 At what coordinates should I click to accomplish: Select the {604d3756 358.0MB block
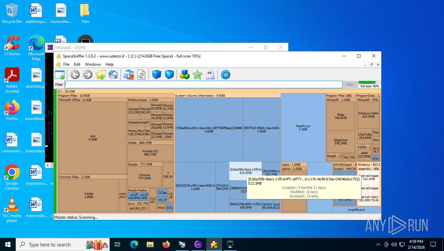coord(246,206)
